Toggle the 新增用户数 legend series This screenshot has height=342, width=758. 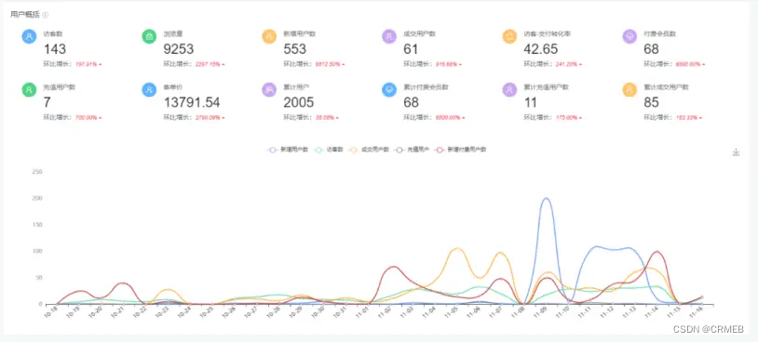tap(288, 150)
